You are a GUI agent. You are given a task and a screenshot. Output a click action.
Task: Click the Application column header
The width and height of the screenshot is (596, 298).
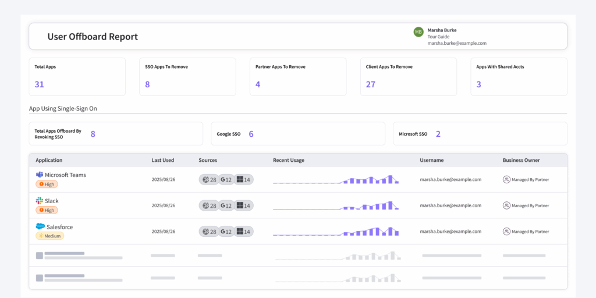(49, 160)
